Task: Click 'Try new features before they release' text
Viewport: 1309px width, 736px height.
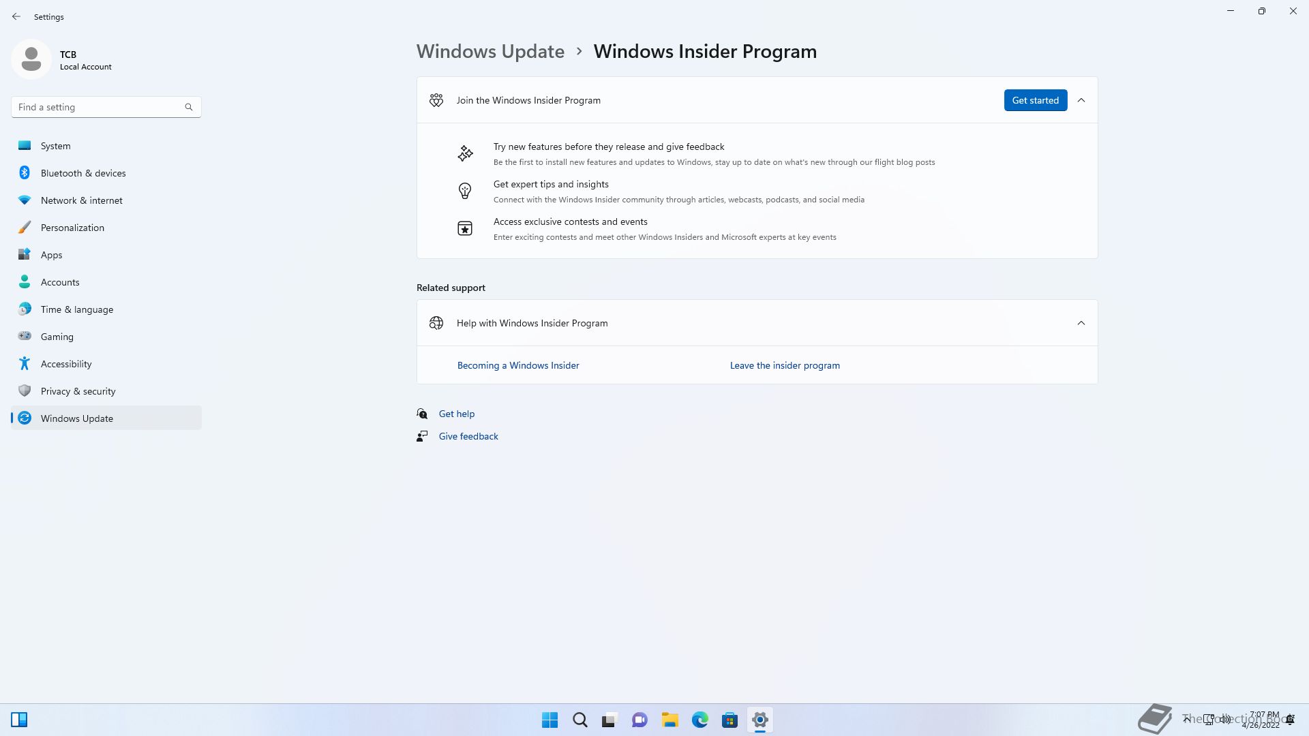Action: 609,147
